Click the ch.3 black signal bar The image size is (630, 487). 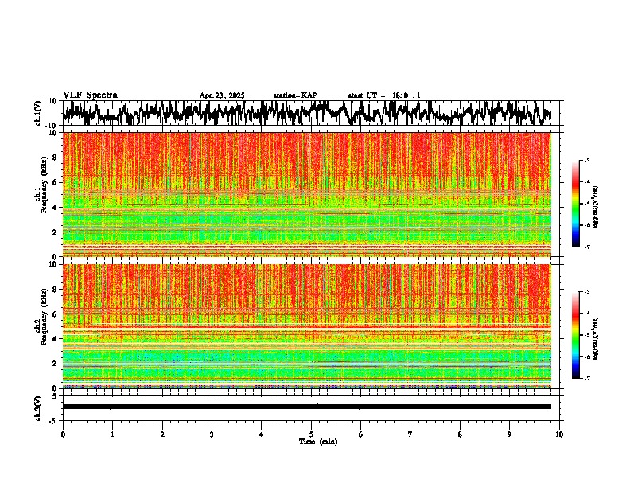(306, 407)
